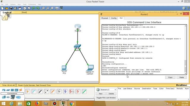Select the Phone cable connection
The image size is (190, 106).
tap(59, 92)
